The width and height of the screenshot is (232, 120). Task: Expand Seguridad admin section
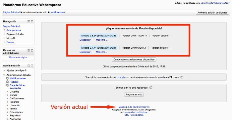pos(7,116)
